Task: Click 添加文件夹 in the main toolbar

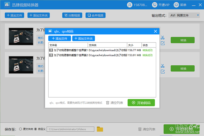Action: 39,15
